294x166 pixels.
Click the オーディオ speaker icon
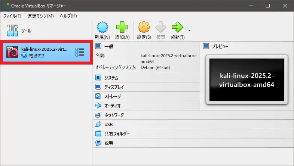pyautogui.click(x=98, y=106)
